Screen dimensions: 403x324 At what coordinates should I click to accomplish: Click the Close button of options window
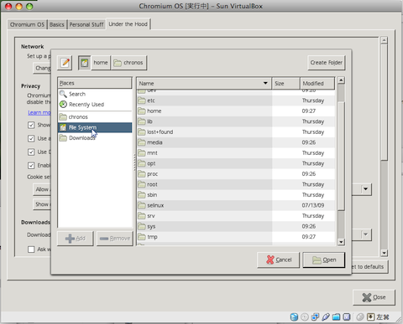click(374, 297)
